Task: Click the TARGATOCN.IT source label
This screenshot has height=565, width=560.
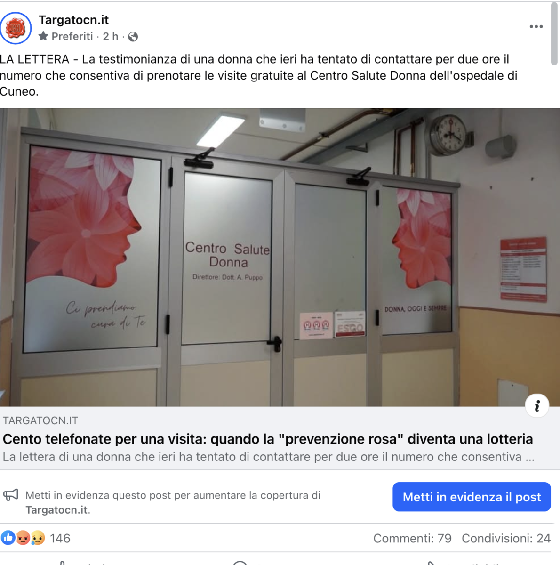Action: pos(40,420)
